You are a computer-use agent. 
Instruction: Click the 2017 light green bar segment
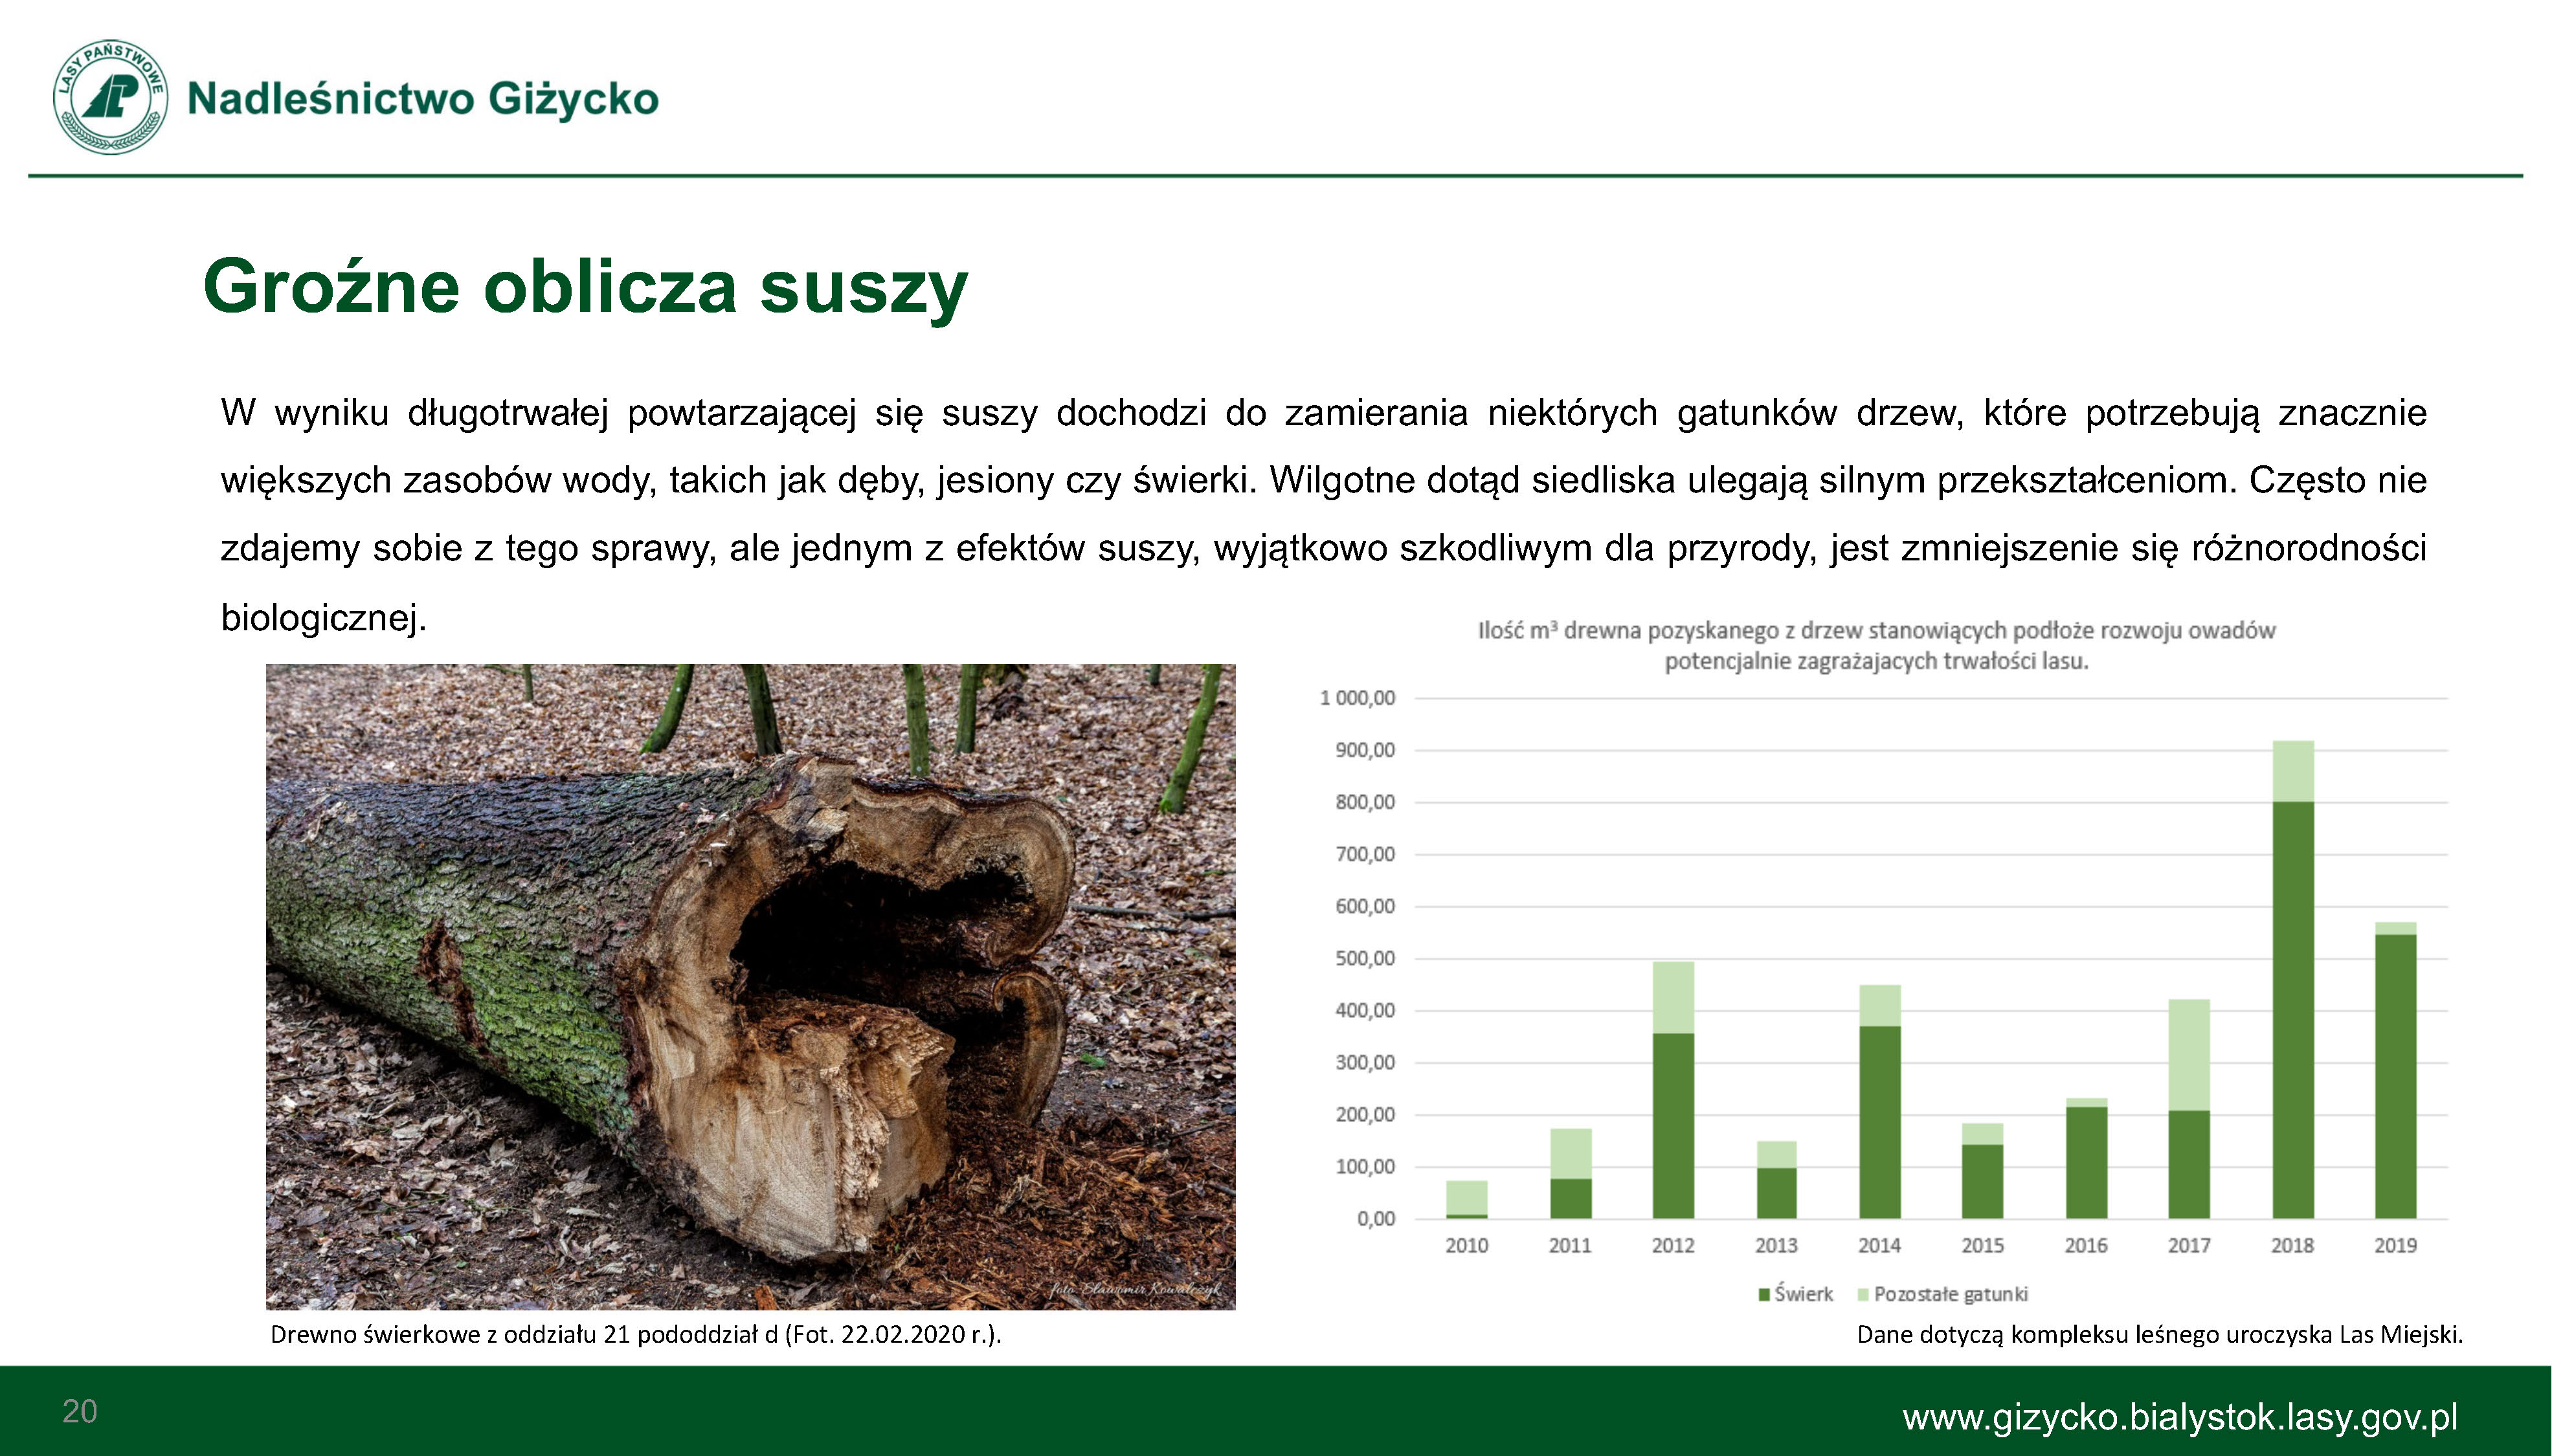pos(2189,1054)
